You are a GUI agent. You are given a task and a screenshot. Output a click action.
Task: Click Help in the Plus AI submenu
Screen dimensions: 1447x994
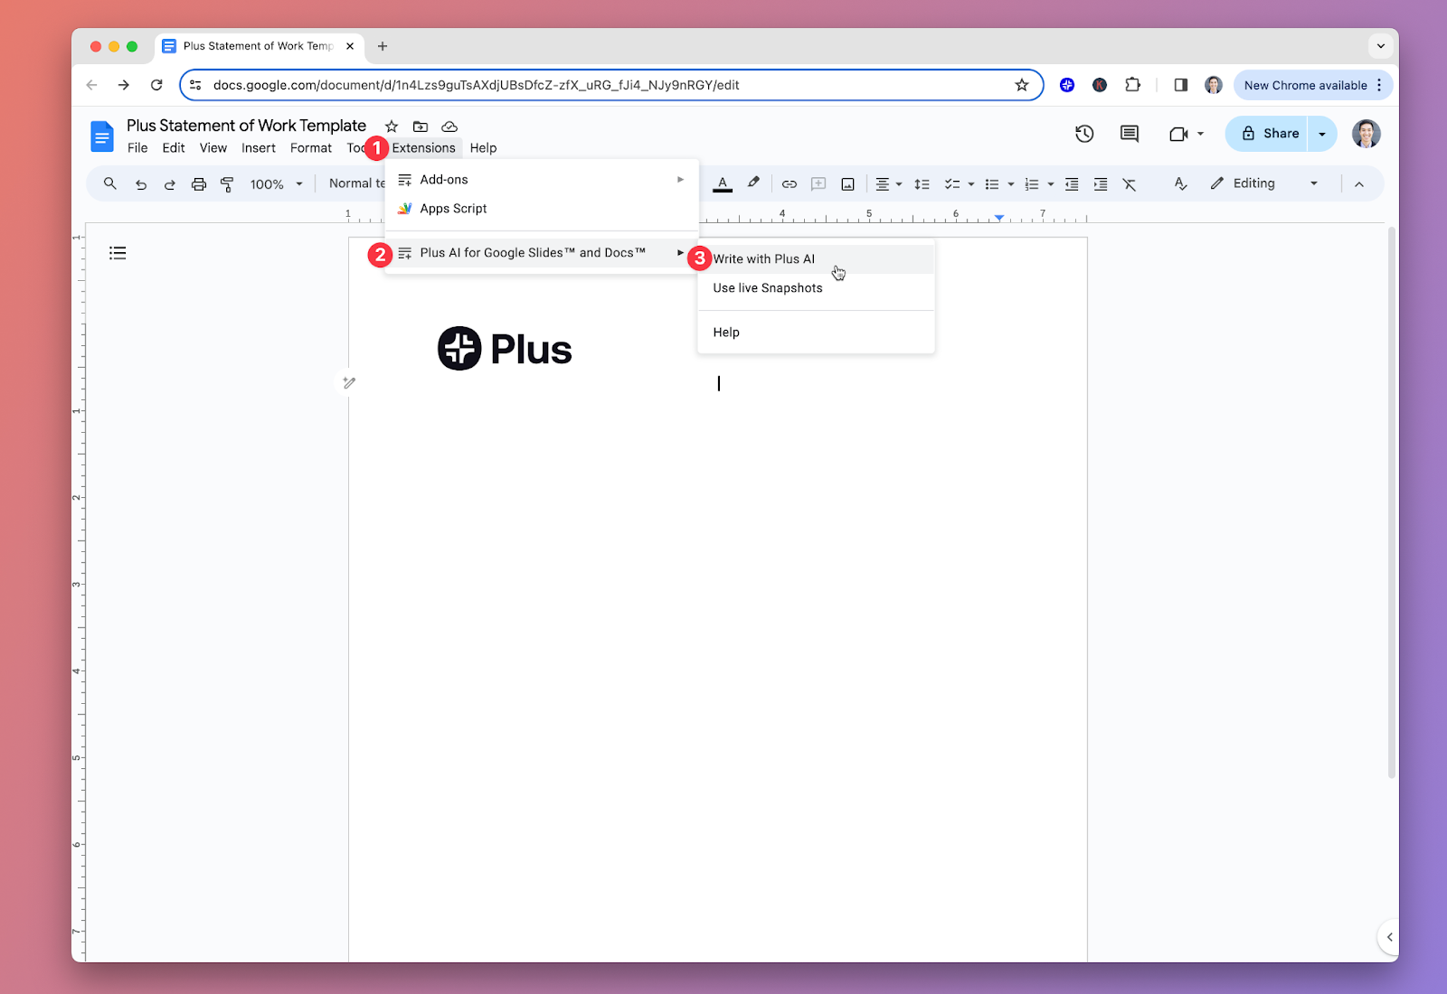pyautogui.click(x=816, y=333)
